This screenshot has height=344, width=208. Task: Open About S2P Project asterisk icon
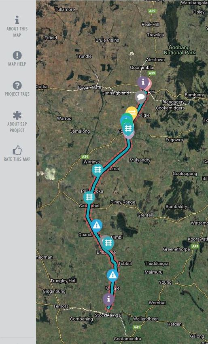click(x=17, y=115)
